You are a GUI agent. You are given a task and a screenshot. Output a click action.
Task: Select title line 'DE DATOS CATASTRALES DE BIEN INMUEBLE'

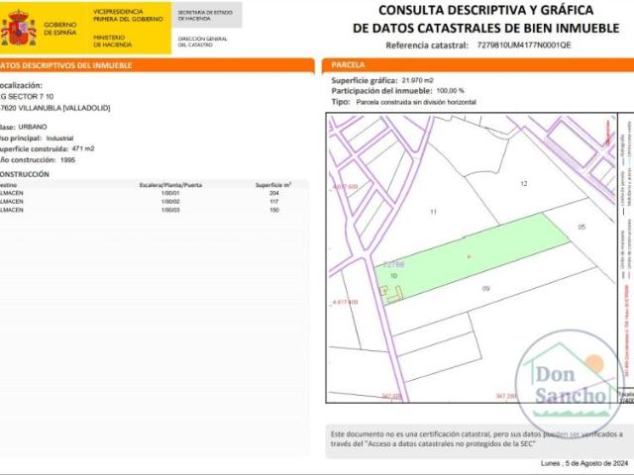486,29
